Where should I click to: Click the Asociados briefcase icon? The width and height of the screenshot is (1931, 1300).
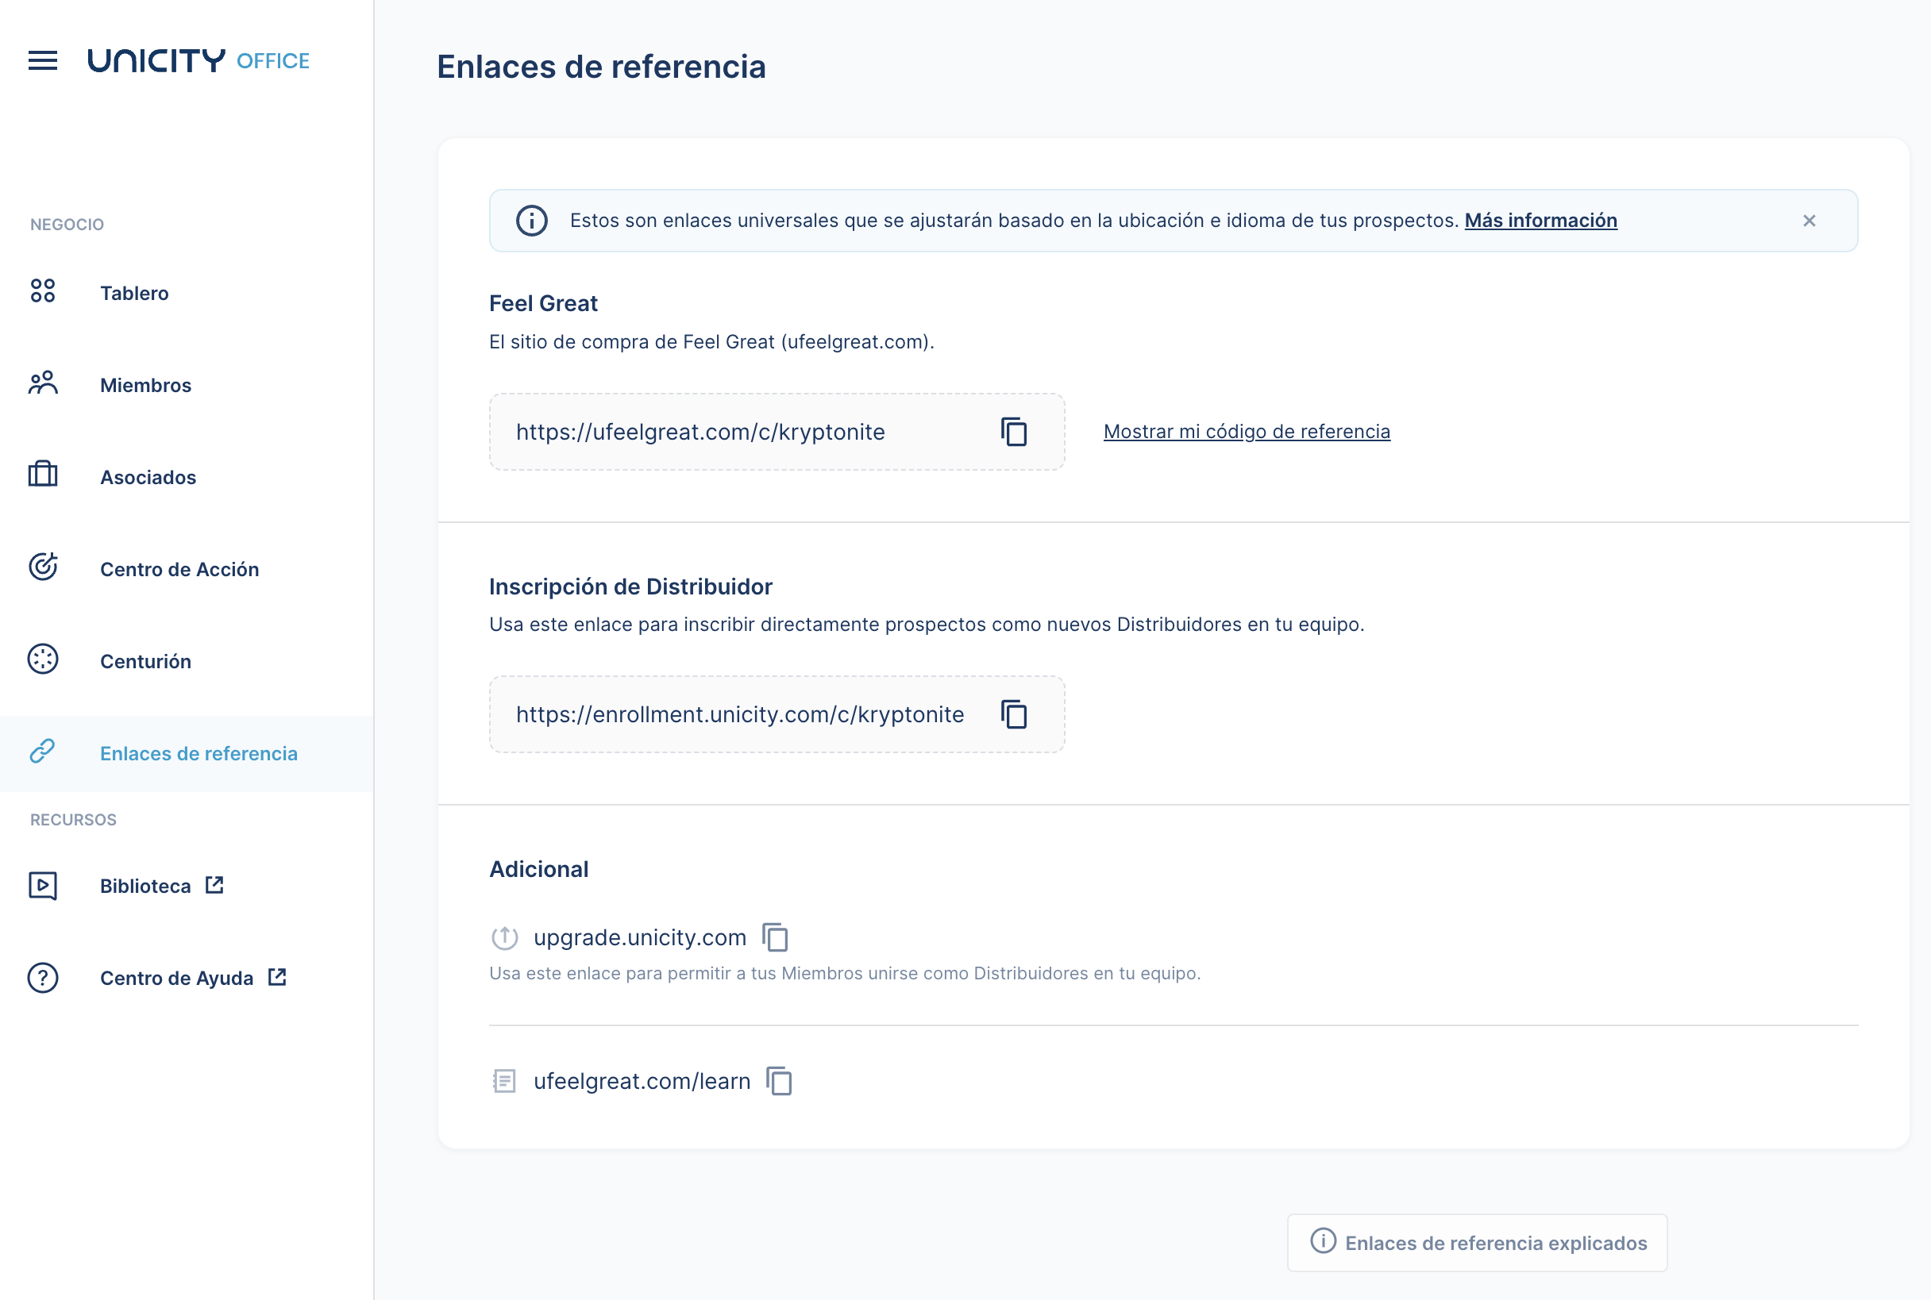click(x=42, y=475)
